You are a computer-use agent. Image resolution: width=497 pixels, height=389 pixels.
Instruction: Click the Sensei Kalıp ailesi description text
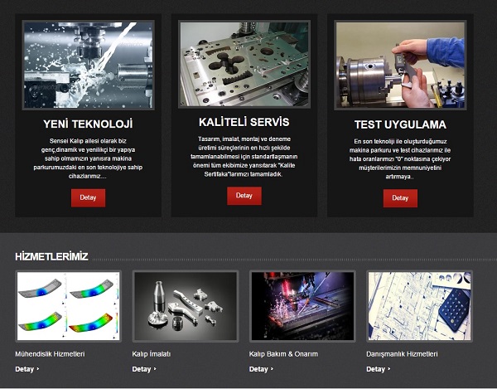pos(88,158)
